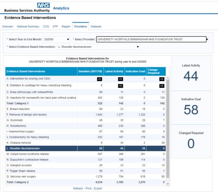Open the National Summary tab
The width and height of the screenshot is (218, 192).
(28, 26)
